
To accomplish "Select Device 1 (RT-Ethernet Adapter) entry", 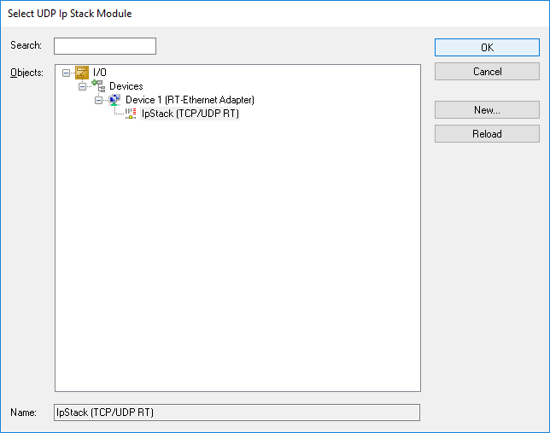I will pos(190,100).
